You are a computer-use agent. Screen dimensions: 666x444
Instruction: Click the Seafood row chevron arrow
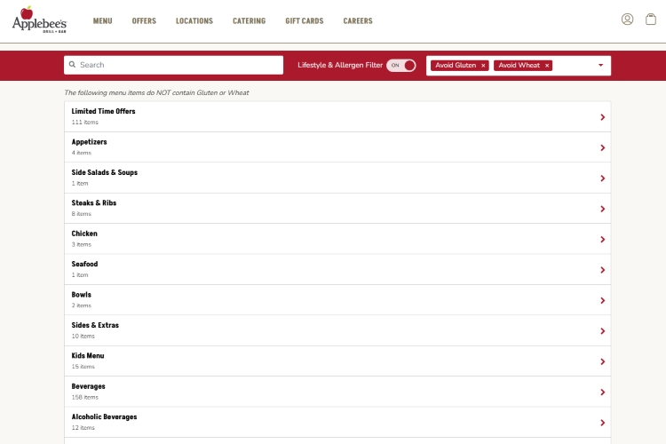pyautogui.click(x=602, y=270)
